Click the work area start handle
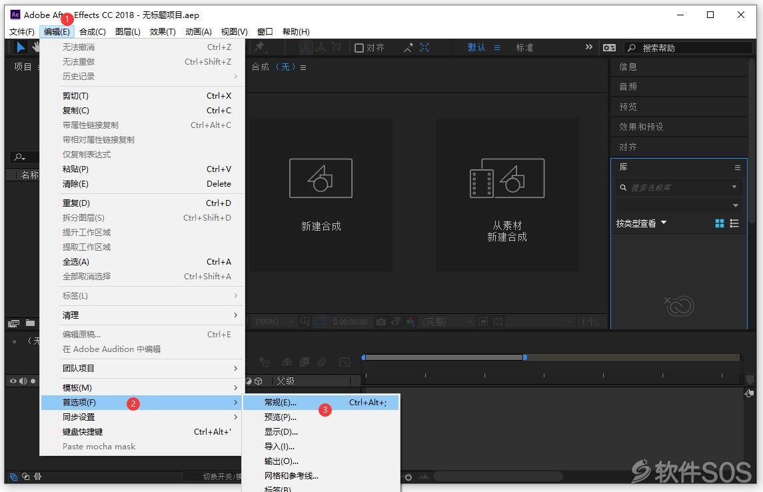This screenshot has height=492, width=763. point(363,358)
